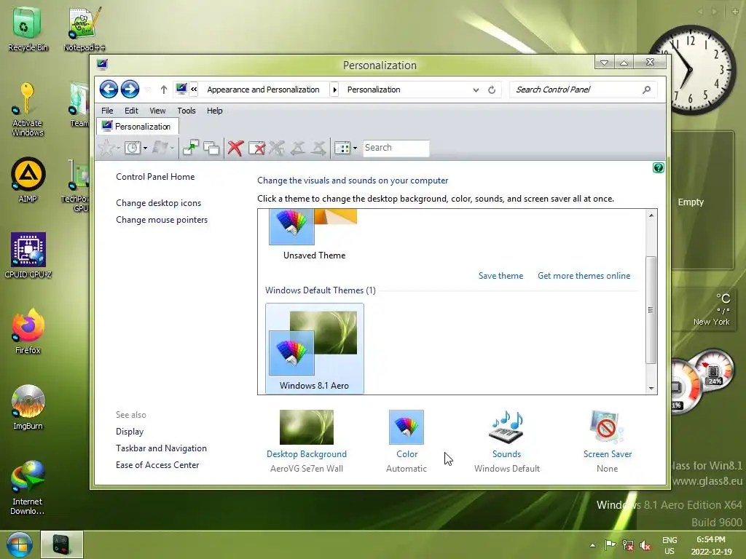Viewport: 746px width, 559px height.
Task: Click the analog clock desktop gadget
Action: coord(690,69)
